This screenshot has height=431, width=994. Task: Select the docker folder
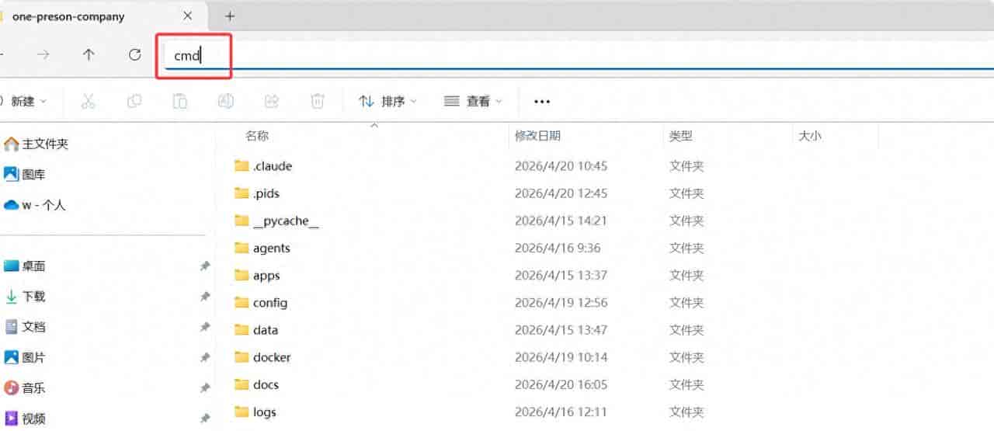click(x=272, y=357)
